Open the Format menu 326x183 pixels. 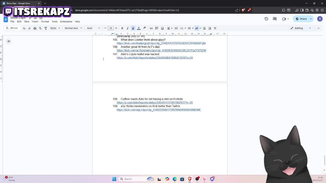45,22
